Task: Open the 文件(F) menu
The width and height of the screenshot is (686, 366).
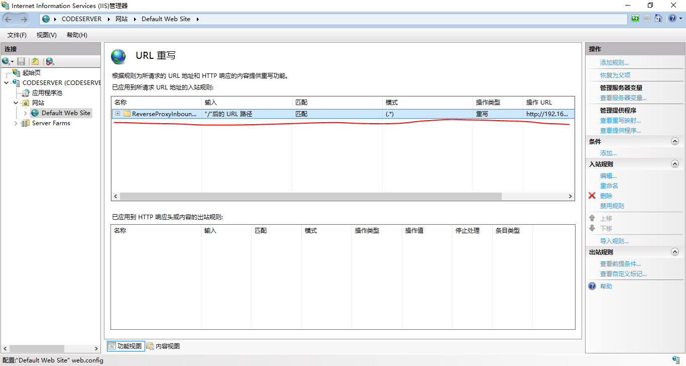Action: point(17,35)
